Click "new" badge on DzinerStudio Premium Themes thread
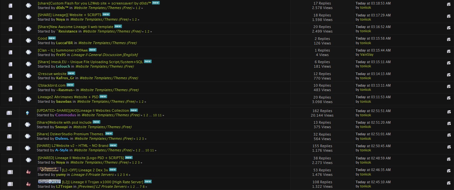Viewport: 454px width, 190px height. [x=109, y=134]
